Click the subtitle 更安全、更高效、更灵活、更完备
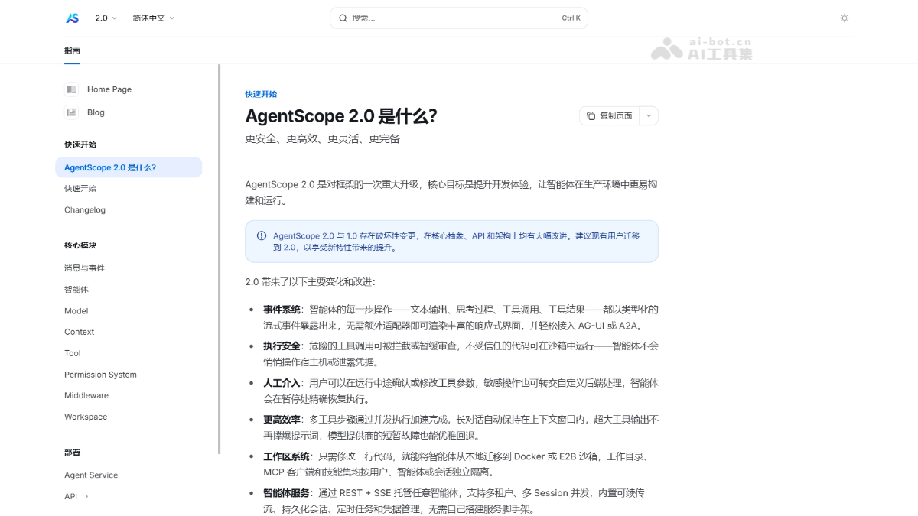The image size is (918, 516). (x=322, y=139)
